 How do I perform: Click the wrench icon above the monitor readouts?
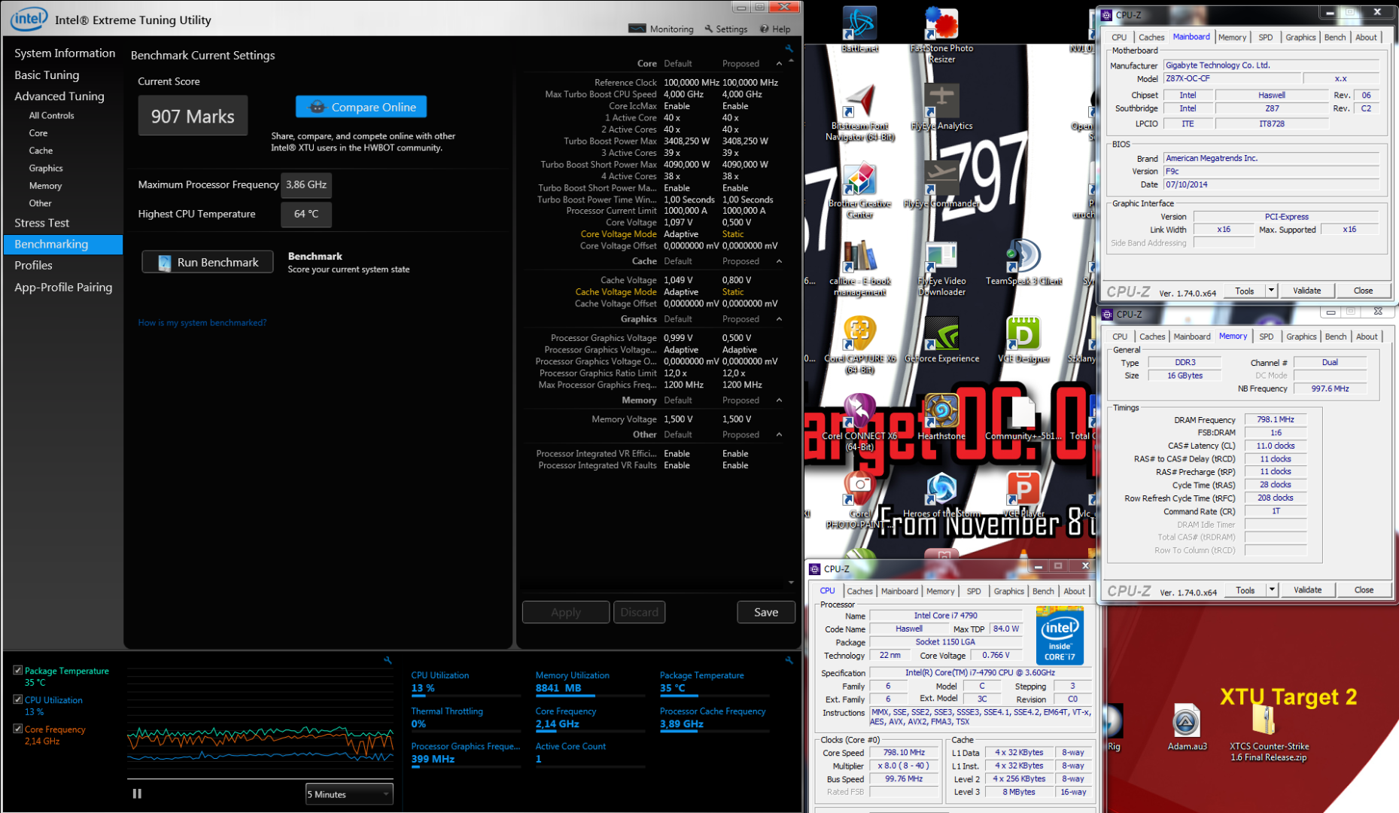coord(789,660)
